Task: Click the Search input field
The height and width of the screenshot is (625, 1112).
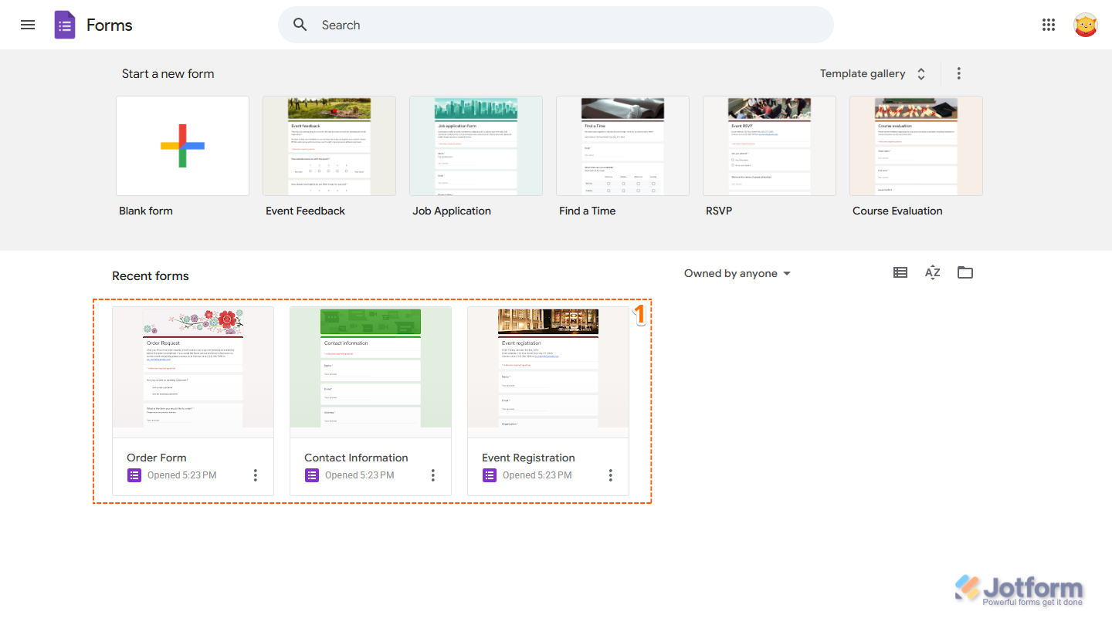Action: pyautogui.click(x=541, y=25)
